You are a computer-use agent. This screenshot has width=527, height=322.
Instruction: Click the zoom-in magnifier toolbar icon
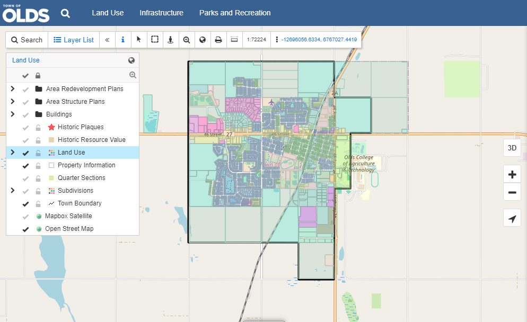(x=187, y=40)
